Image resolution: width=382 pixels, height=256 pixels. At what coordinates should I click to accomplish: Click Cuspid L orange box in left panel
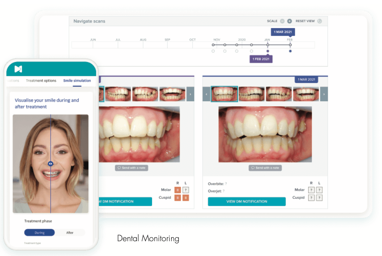(x=186, y=198)
